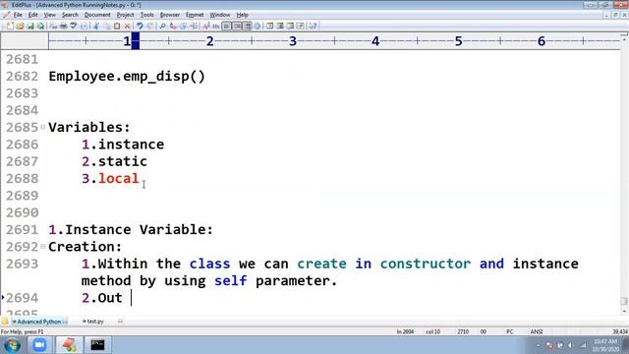The width and height of the screenshot is (629, 354).
Task: Click the highlighted cursor mark on ruler
Action: click(136, 41)
